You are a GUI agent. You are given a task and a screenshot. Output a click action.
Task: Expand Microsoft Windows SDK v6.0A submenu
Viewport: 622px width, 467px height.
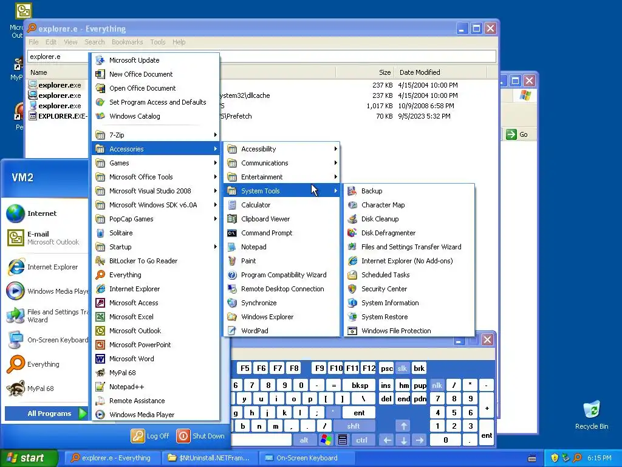coord(155,205)
